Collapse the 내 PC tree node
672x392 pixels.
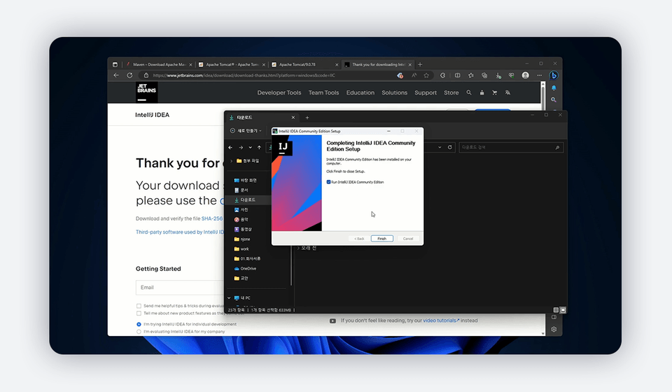229,297
